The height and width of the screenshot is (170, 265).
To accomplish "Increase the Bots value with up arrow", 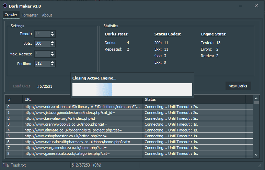I will [52, 42].
